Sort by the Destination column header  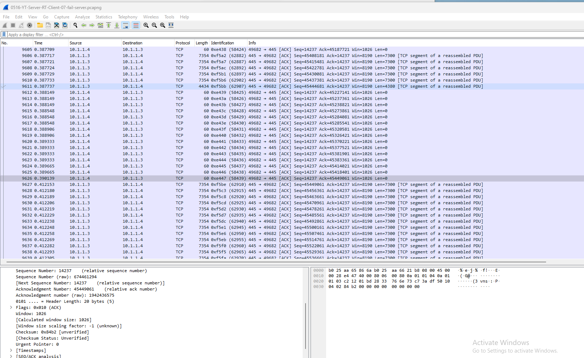(x=148, y=43)
